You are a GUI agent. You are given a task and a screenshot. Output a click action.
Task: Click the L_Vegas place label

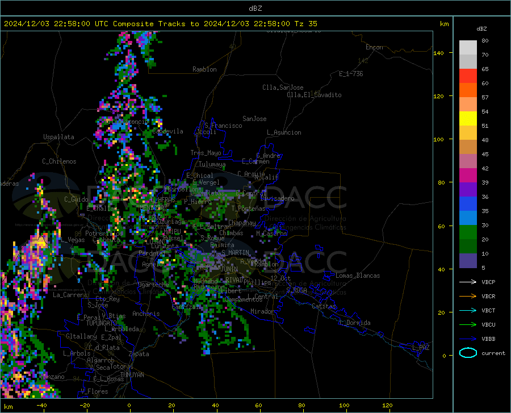[x=73, y=240]
